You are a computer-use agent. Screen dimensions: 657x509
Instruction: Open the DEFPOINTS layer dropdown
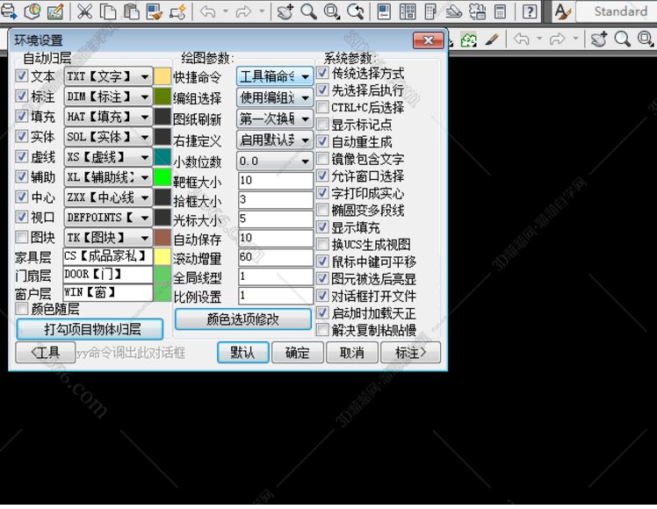[108, 218]
